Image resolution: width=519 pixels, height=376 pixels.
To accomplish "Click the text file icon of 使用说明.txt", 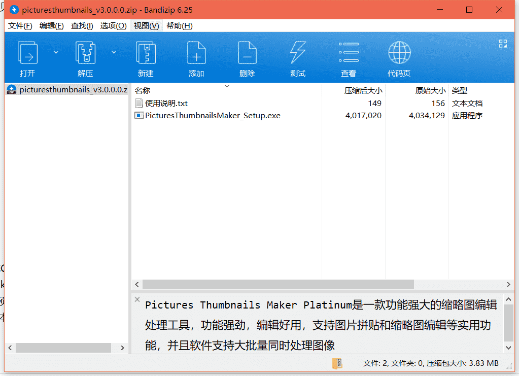I will tap(139, 104).
